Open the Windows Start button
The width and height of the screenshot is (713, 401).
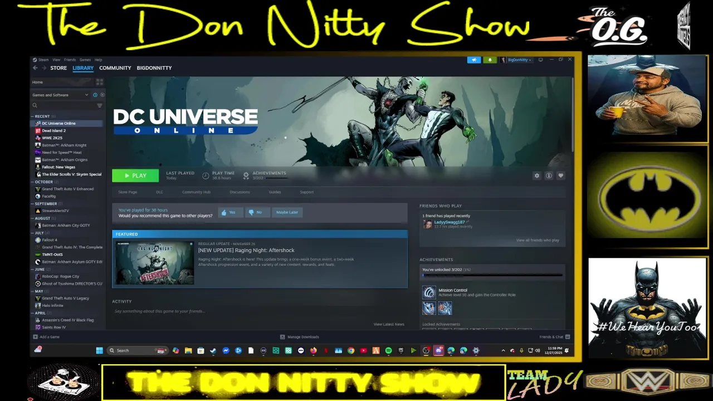pos(99,350)
